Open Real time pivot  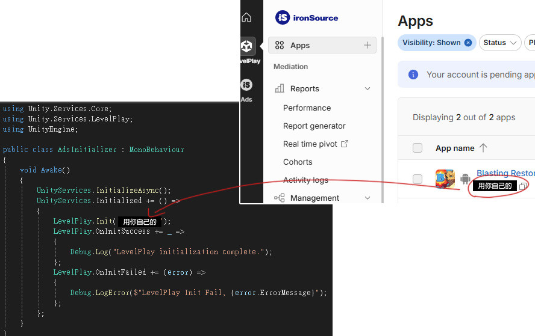click(x=310, y=144)
